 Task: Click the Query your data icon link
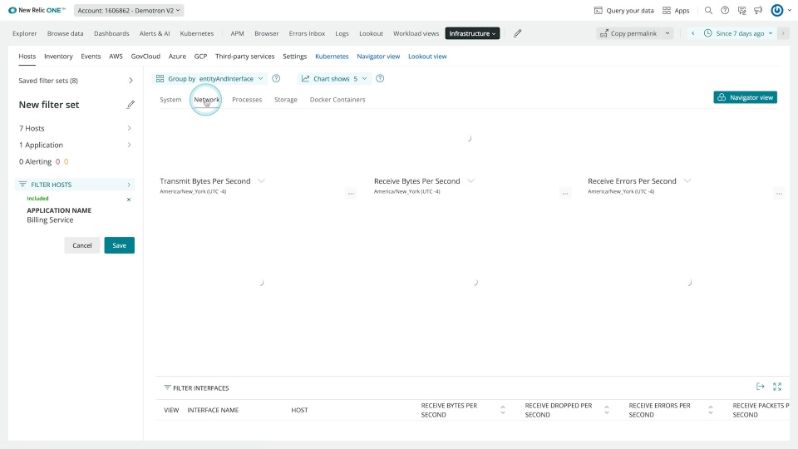624,10
